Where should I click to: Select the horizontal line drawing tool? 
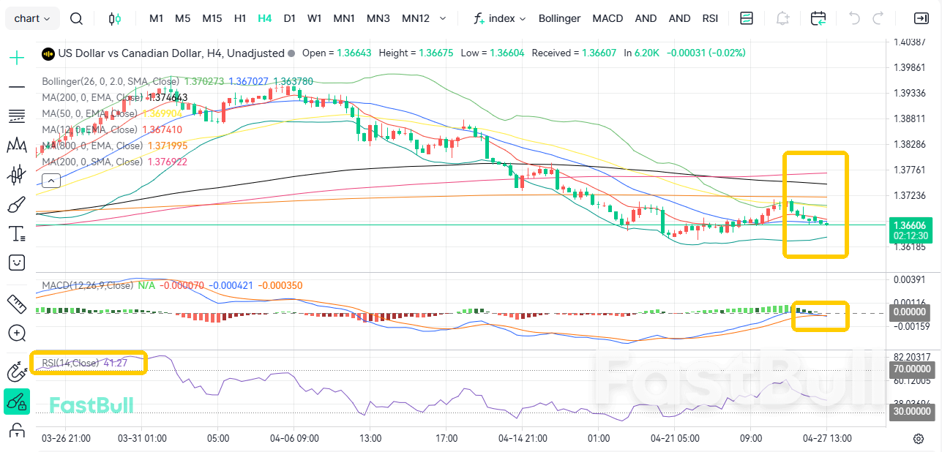point(15,86)
